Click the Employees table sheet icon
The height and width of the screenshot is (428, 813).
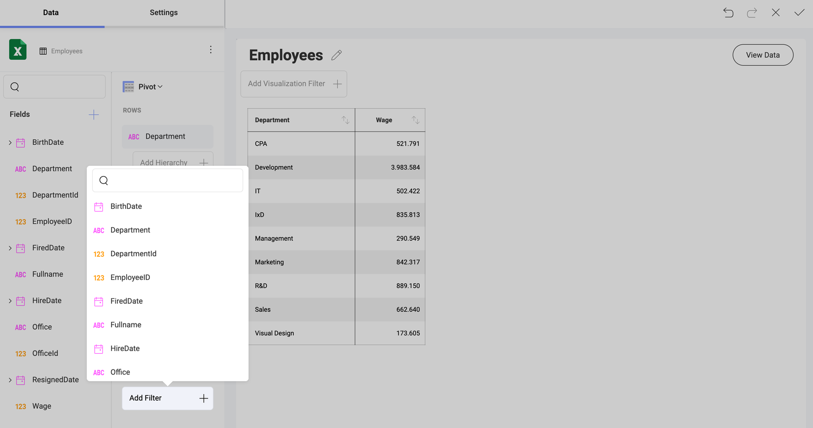click(x=43, y=51)
